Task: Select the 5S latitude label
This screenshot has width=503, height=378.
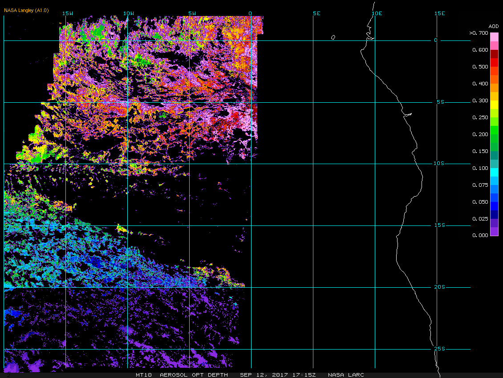Action: pos(440,102)
